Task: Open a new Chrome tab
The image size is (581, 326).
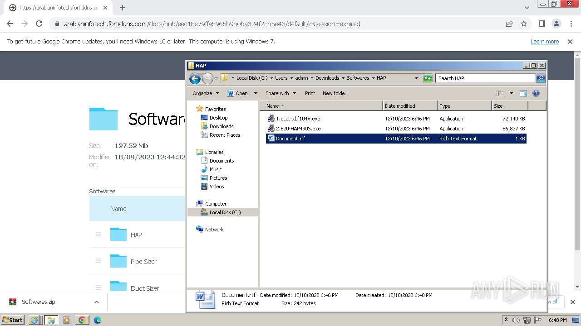Action: 123,8
